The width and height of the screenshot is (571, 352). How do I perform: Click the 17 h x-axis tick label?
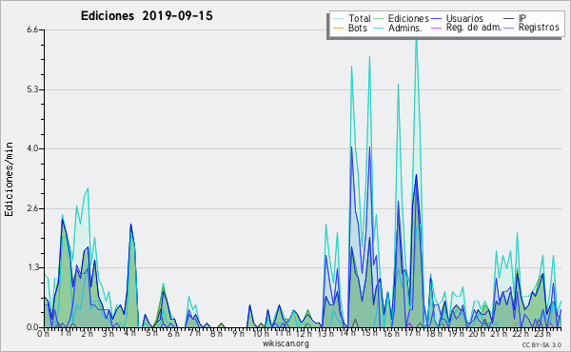[x=412, y=333]
